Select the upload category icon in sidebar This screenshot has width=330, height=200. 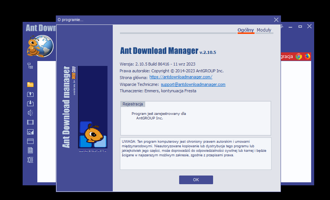pyautogui.click(x=30, y=94)
